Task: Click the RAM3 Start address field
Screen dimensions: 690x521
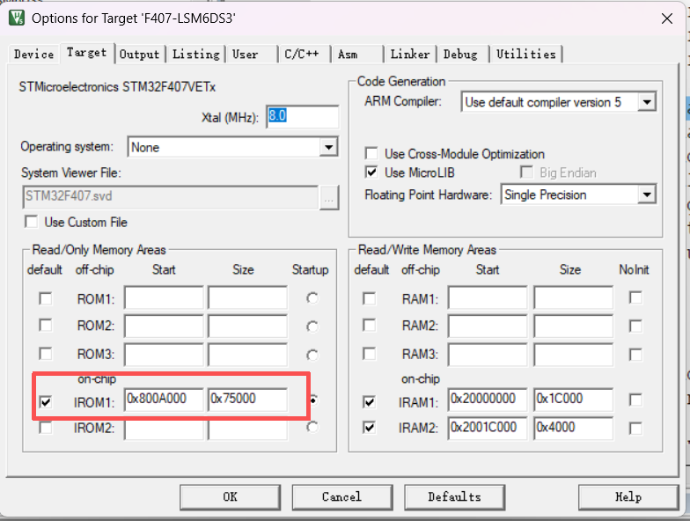Action: (488, 355)
